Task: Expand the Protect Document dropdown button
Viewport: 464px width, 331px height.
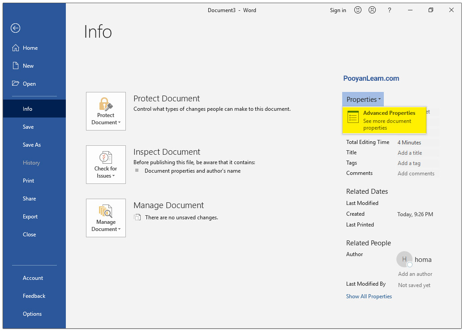Action: pos(106,111)
